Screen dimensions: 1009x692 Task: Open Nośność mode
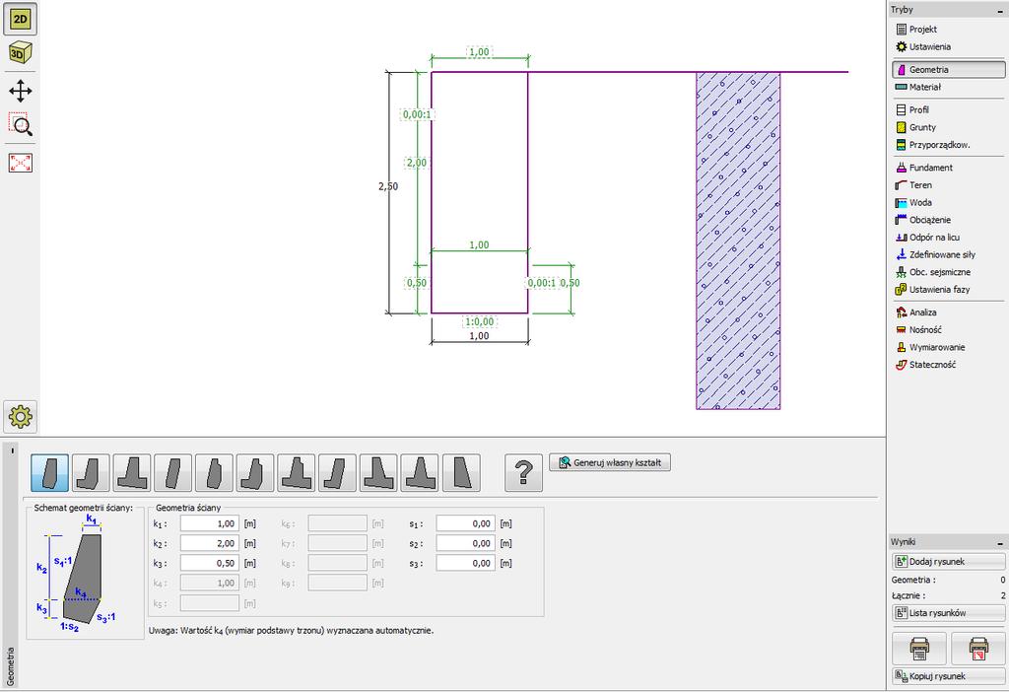[x=949, y=329]
